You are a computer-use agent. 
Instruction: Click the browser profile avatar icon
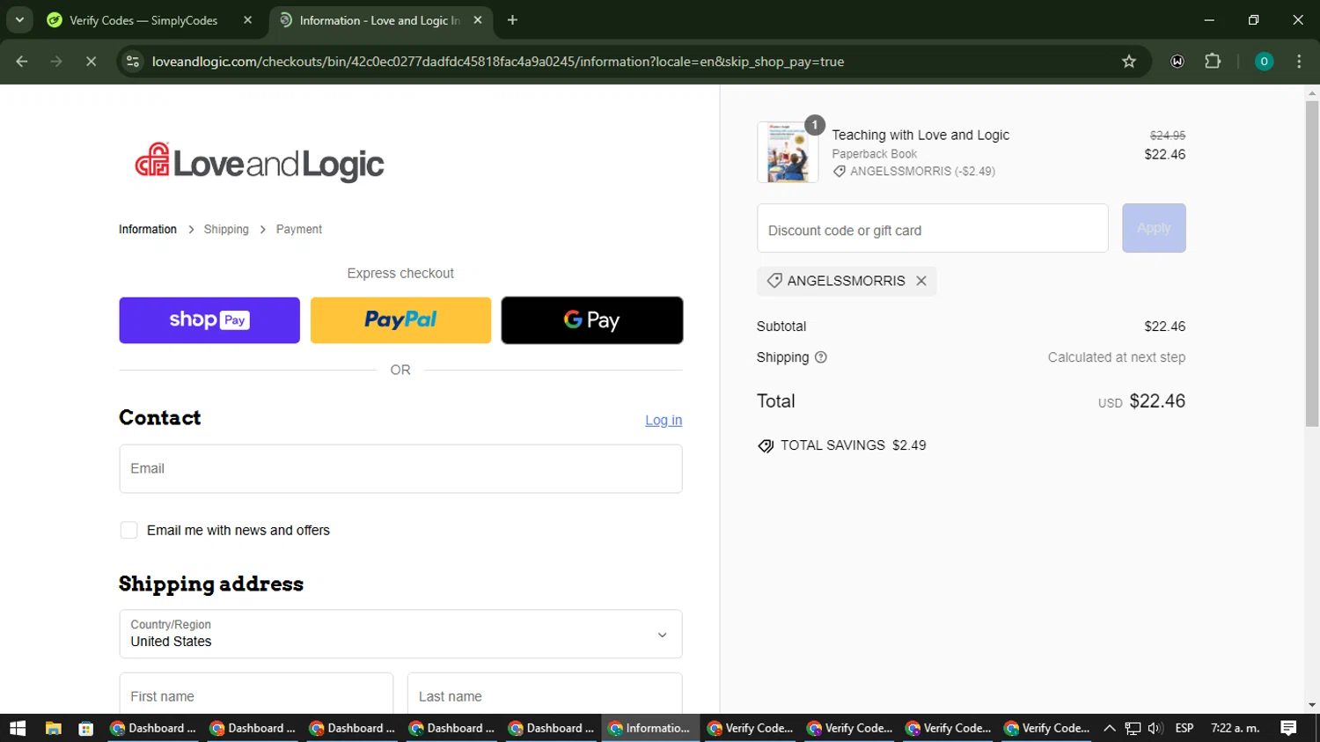[x=1264, y=62]
